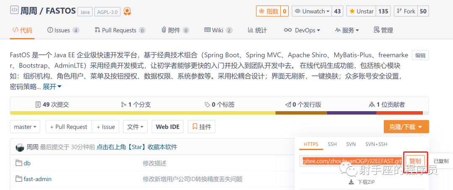The height and width of the screenshot is (190, 453).
Task: Click the committer avatar of 周周
Action: click(20, 147)
